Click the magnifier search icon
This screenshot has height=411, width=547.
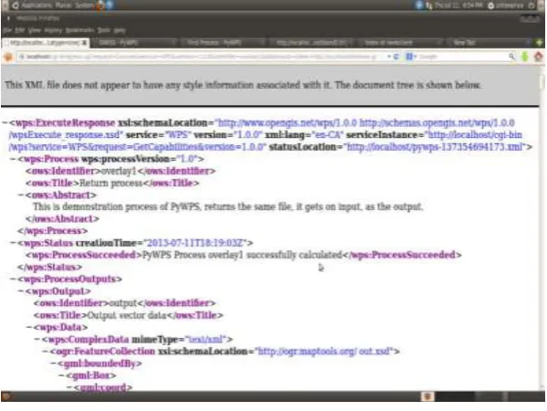[511, 57]
